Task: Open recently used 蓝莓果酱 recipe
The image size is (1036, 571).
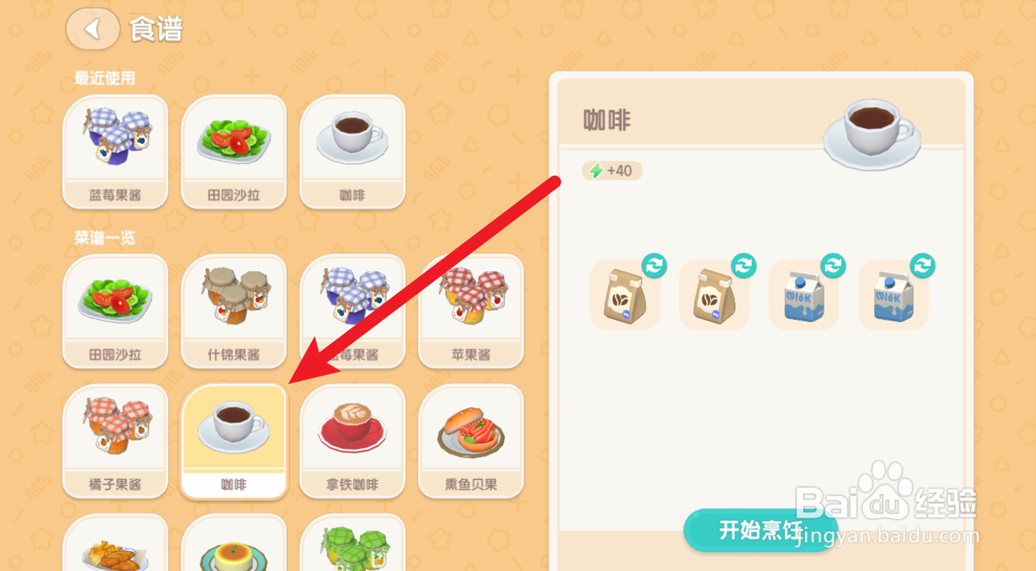Action: pos(115,151)
